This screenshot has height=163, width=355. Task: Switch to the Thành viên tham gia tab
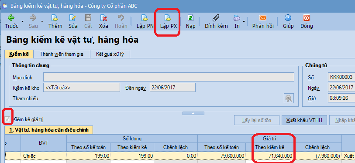pos(62,54)
